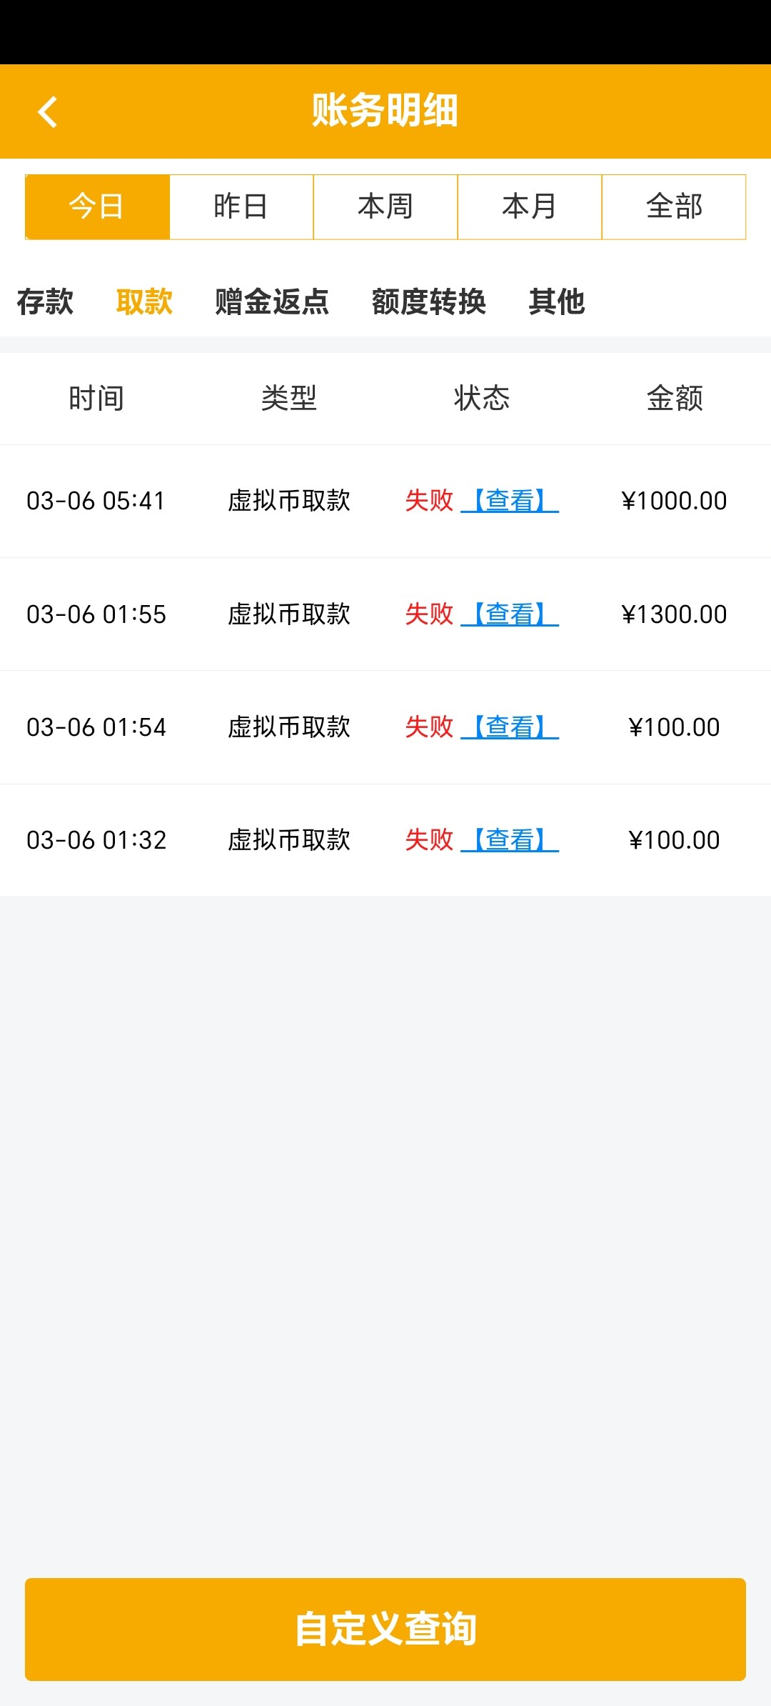The height and width of the screenshot is (1706, 771).
Task: View details of 05:41 failed withdrawal
Action: tap(510, 501)
